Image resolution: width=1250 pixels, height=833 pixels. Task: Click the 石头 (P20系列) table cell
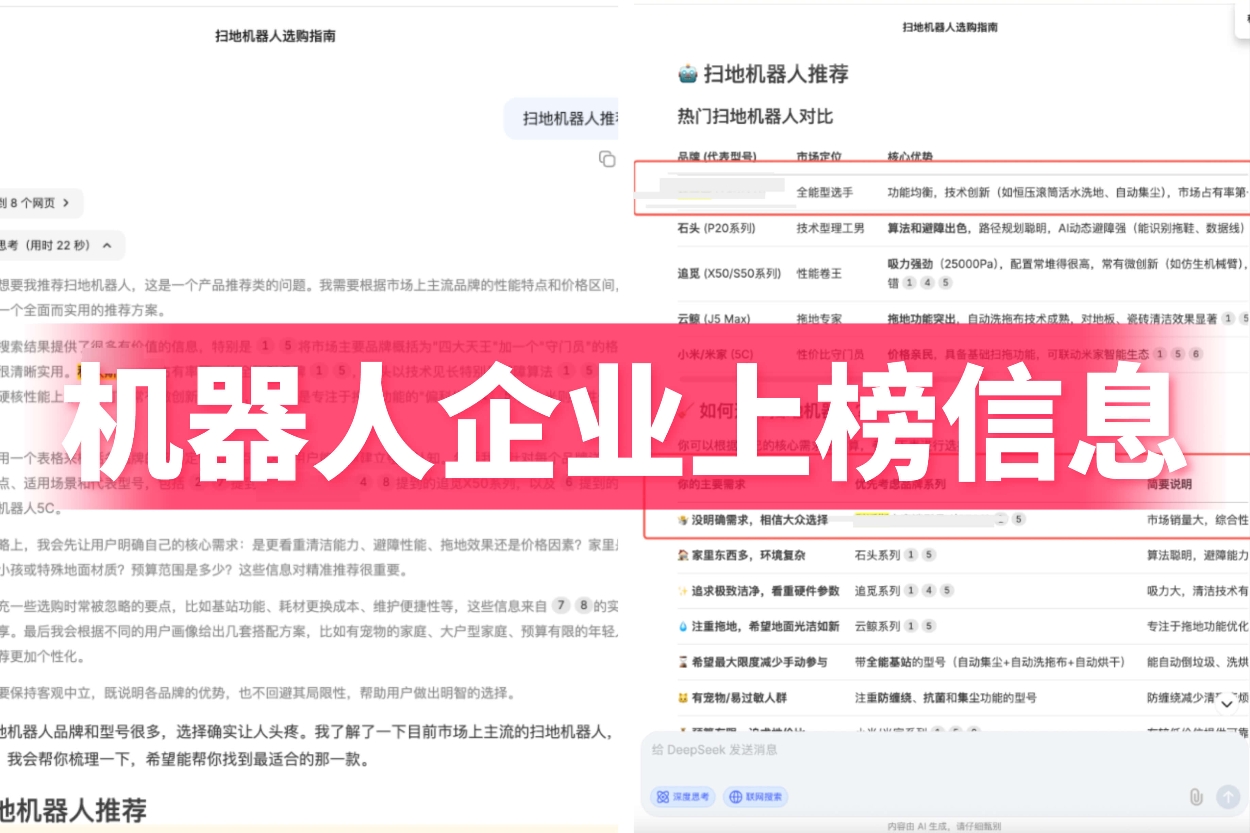click(716, 229)
